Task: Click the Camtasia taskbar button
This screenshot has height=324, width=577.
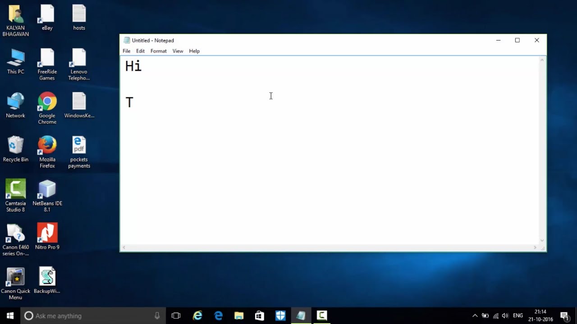Action: coord(322,315)
